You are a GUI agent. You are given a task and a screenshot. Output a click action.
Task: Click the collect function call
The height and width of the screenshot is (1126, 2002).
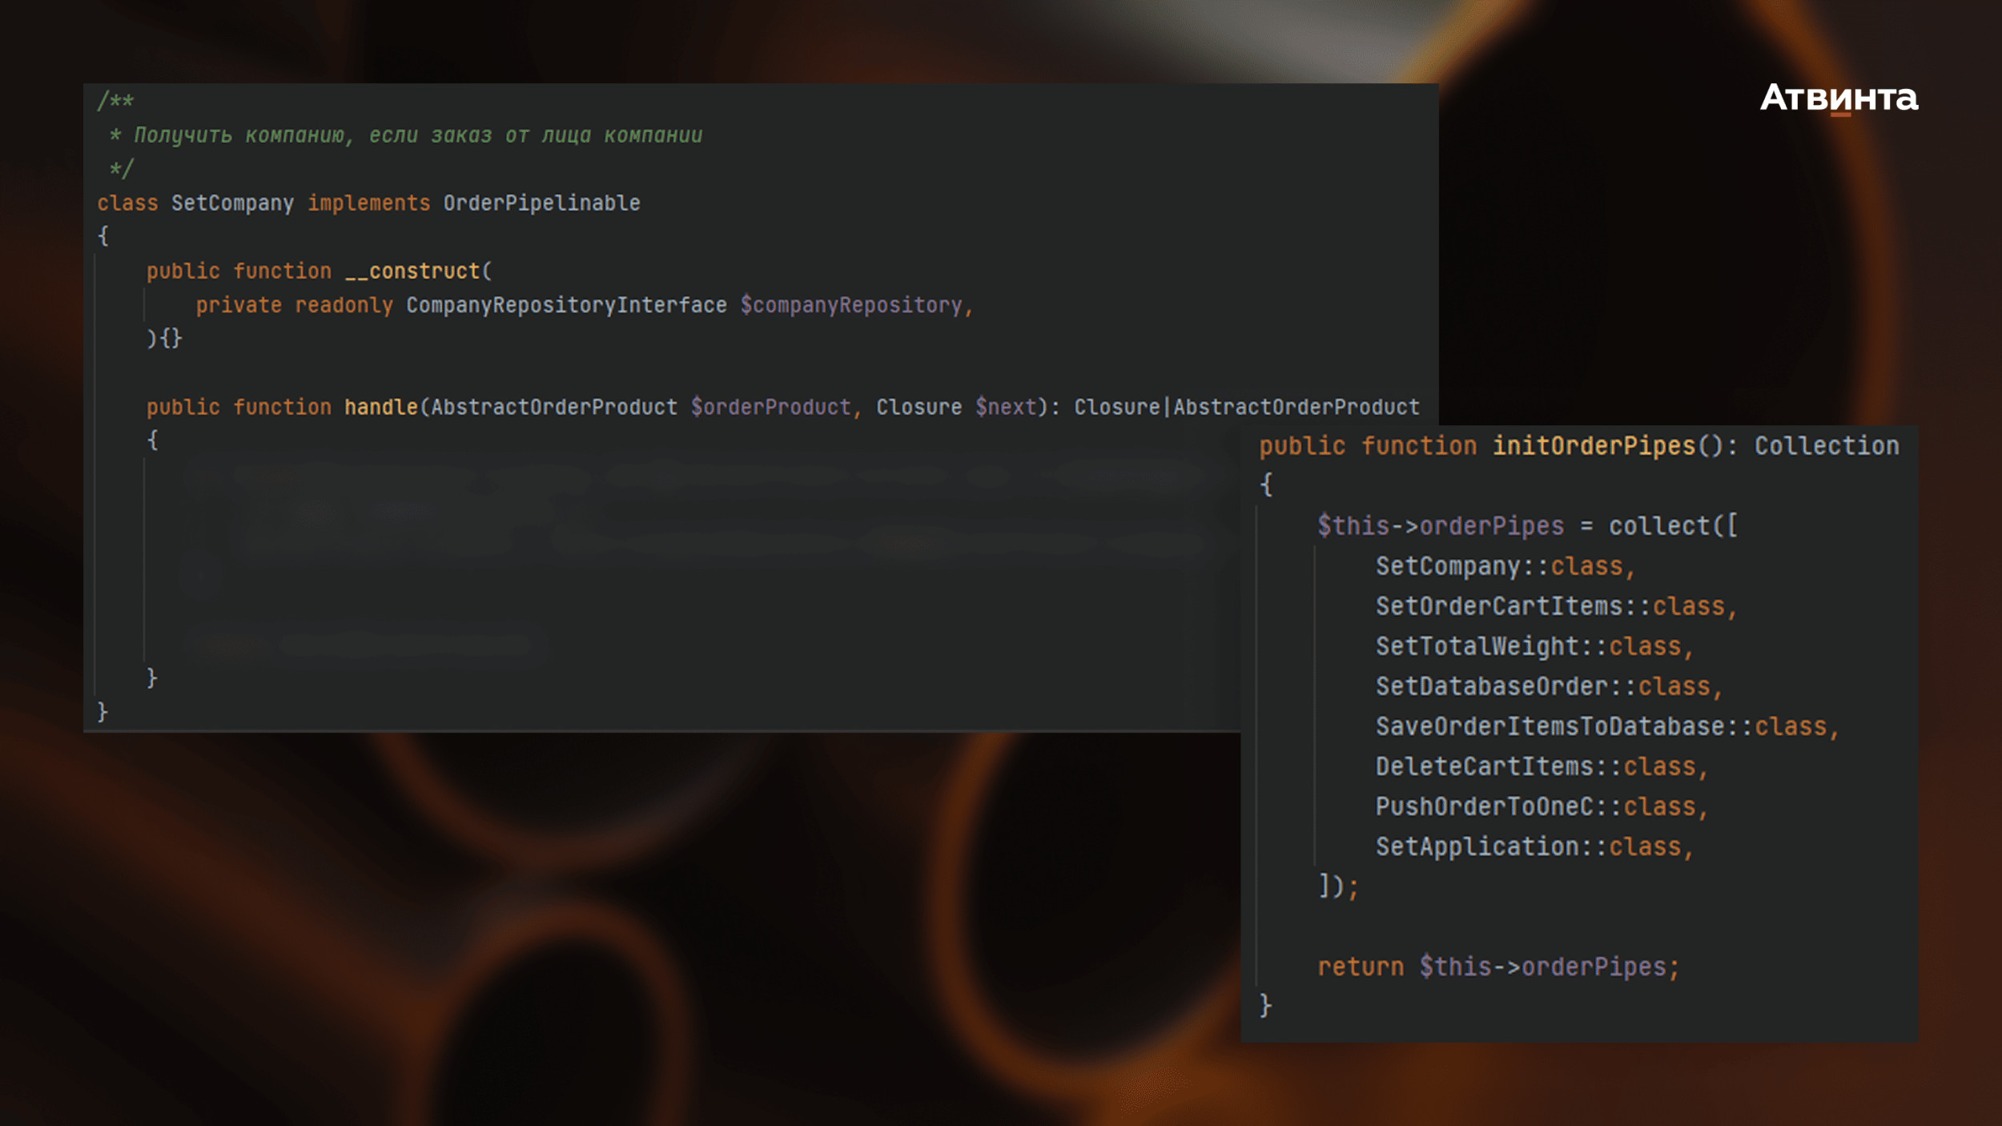[1658, 526]
